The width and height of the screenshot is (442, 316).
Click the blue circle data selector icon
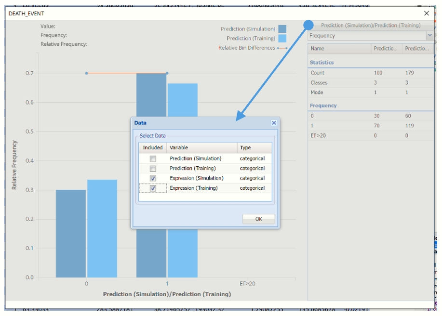point(308,25)
